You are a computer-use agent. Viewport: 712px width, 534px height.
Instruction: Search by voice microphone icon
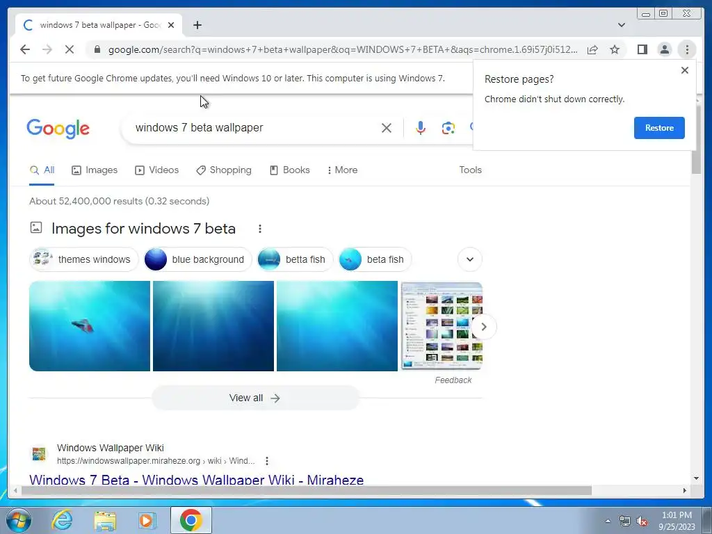pyautogui.click(x=421, y=128)
